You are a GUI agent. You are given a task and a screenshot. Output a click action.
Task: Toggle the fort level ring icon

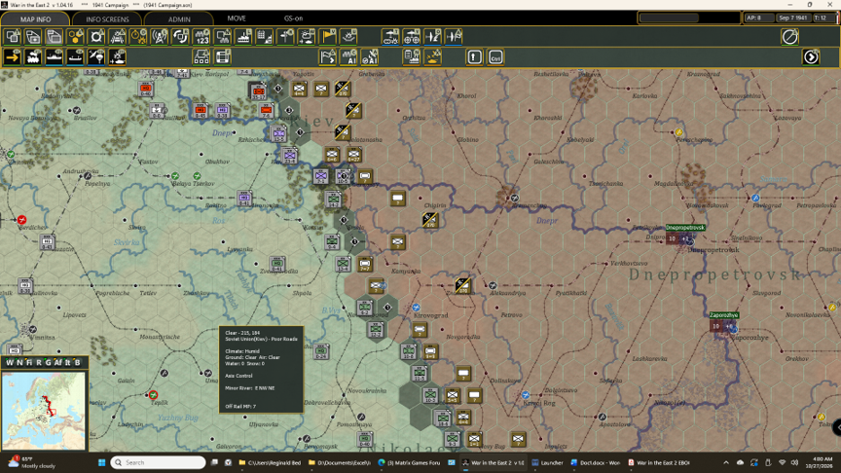[x=96, y=37]
